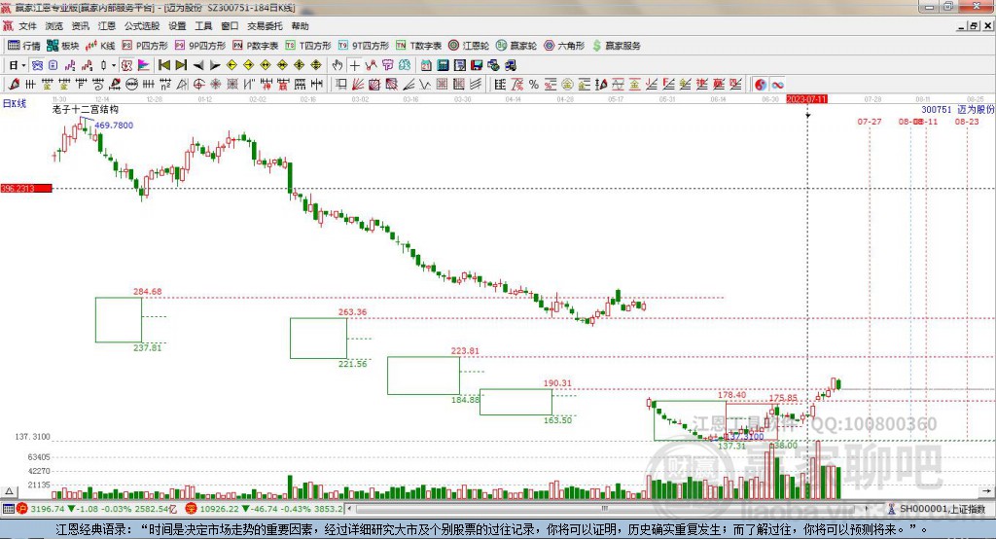
Task: Open the 帮助 menu
Action: [300, 26]
